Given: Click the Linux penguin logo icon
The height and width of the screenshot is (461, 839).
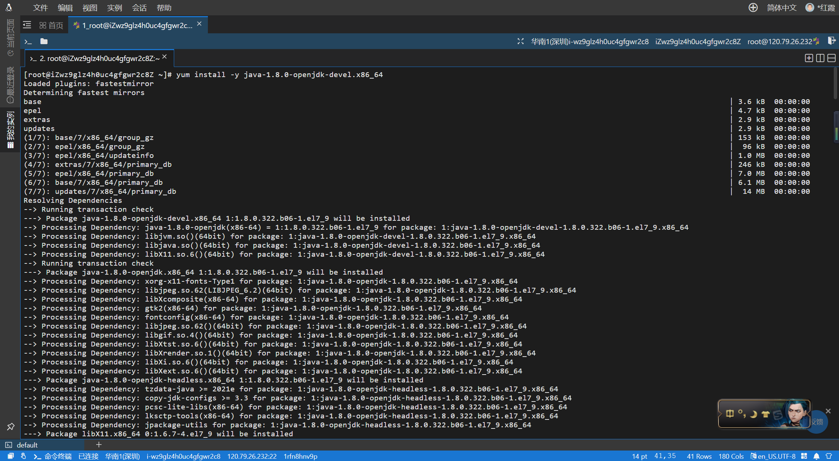Looking at the screenshot, I should point(9,7).
